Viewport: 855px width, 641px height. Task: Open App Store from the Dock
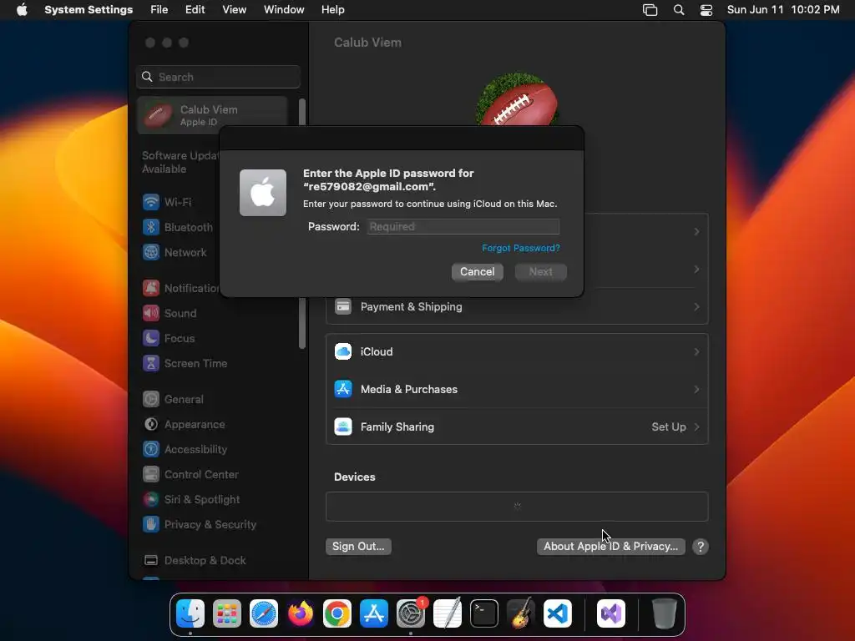pos(374,613)
